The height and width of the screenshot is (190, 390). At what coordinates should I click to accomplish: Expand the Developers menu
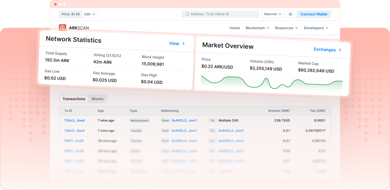point(316,28)
